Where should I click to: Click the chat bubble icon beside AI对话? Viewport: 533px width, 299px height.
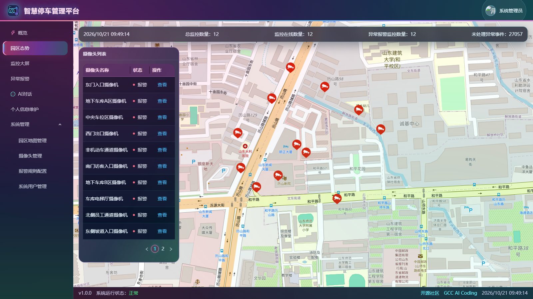coord(13,94)
